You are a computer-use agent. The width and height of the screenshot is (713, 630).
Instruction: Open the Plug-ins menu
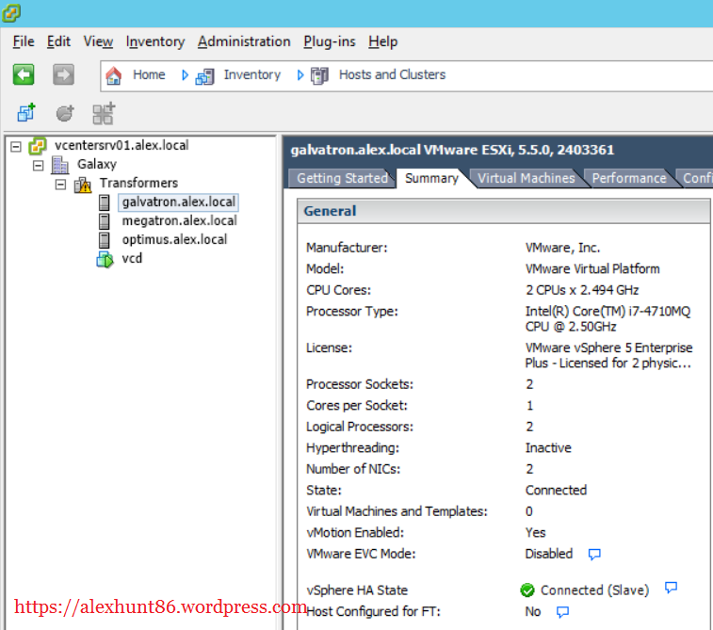coord(330,41)
